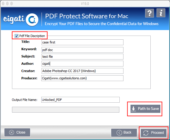Screen dimensions: 170x140
Task: Click the Cigati Ci logo
Action: [32, 20]
